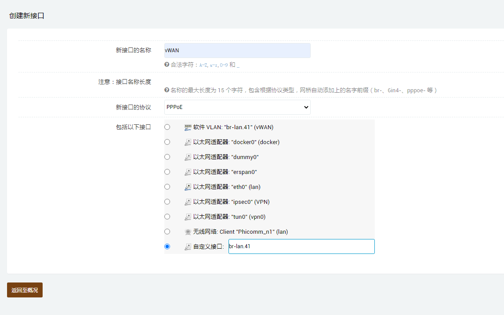The width and height of the screenshot is (504, 315).
Task: Click the 返回至概况 button
Action: [x=25, y=290]
